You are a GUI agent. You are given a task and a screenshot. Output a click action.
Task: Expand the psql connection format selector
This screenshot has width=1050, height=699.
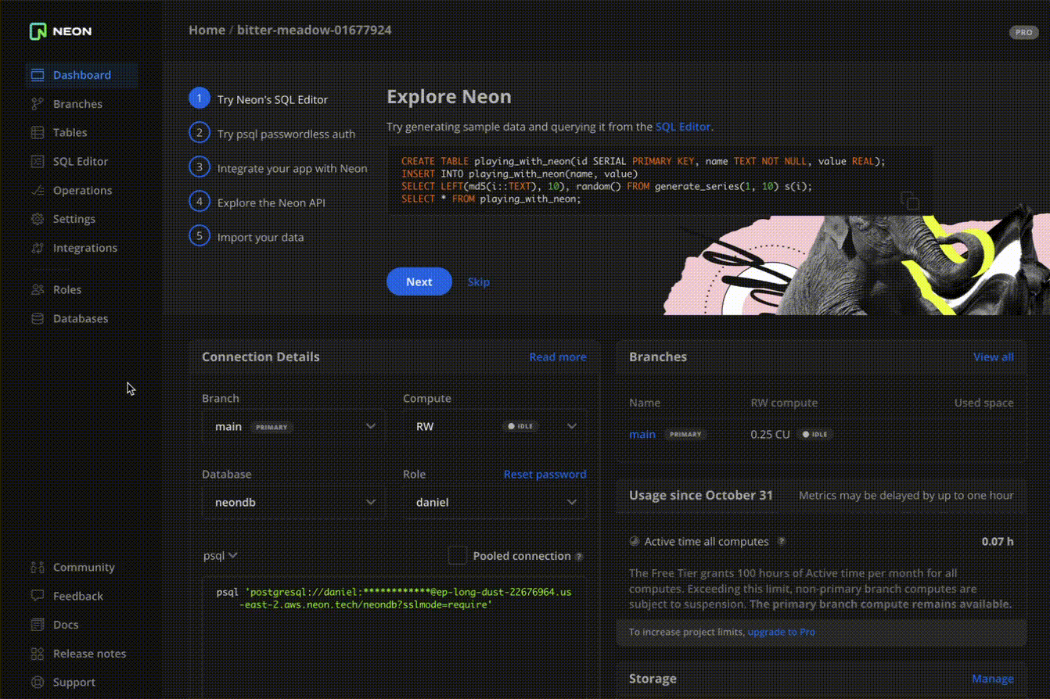tap(221, 556)
